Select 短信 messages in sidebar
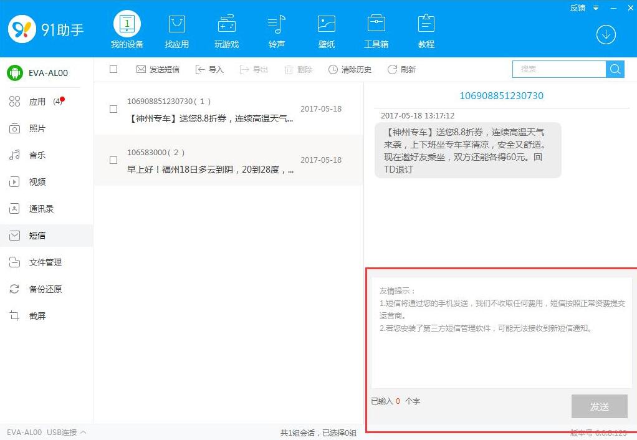 46,236
